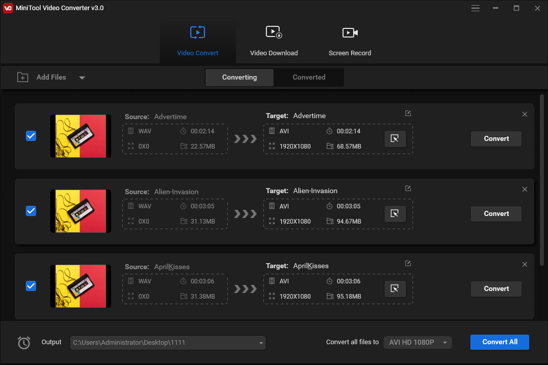Convert the Alien-Invasion file
The width and height of the screenshot is (548, 365).
[x=496, y=214]
